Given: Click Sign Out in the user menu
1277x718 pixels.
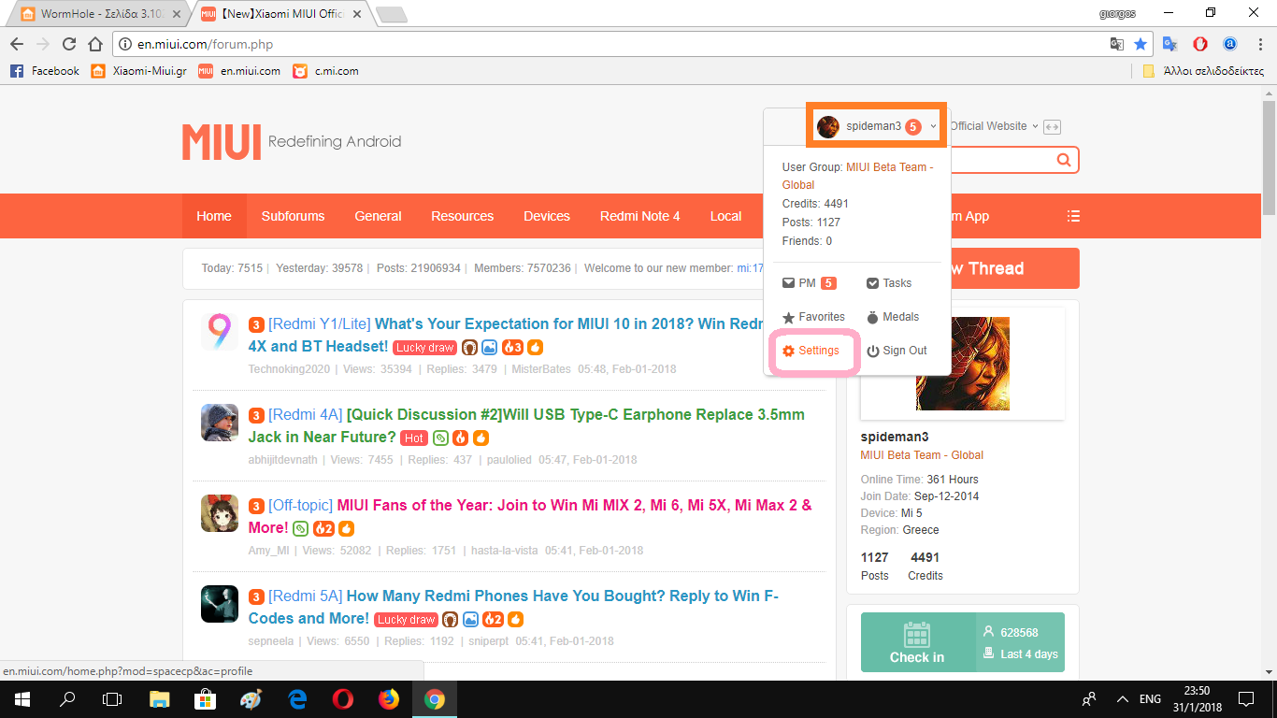Looking at the screenshot, I should 897,351.
